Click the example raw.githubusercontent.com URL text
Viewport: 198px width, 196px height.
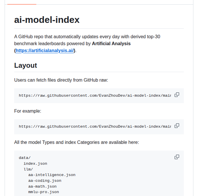pyautogui.click(x=95, y=127)
